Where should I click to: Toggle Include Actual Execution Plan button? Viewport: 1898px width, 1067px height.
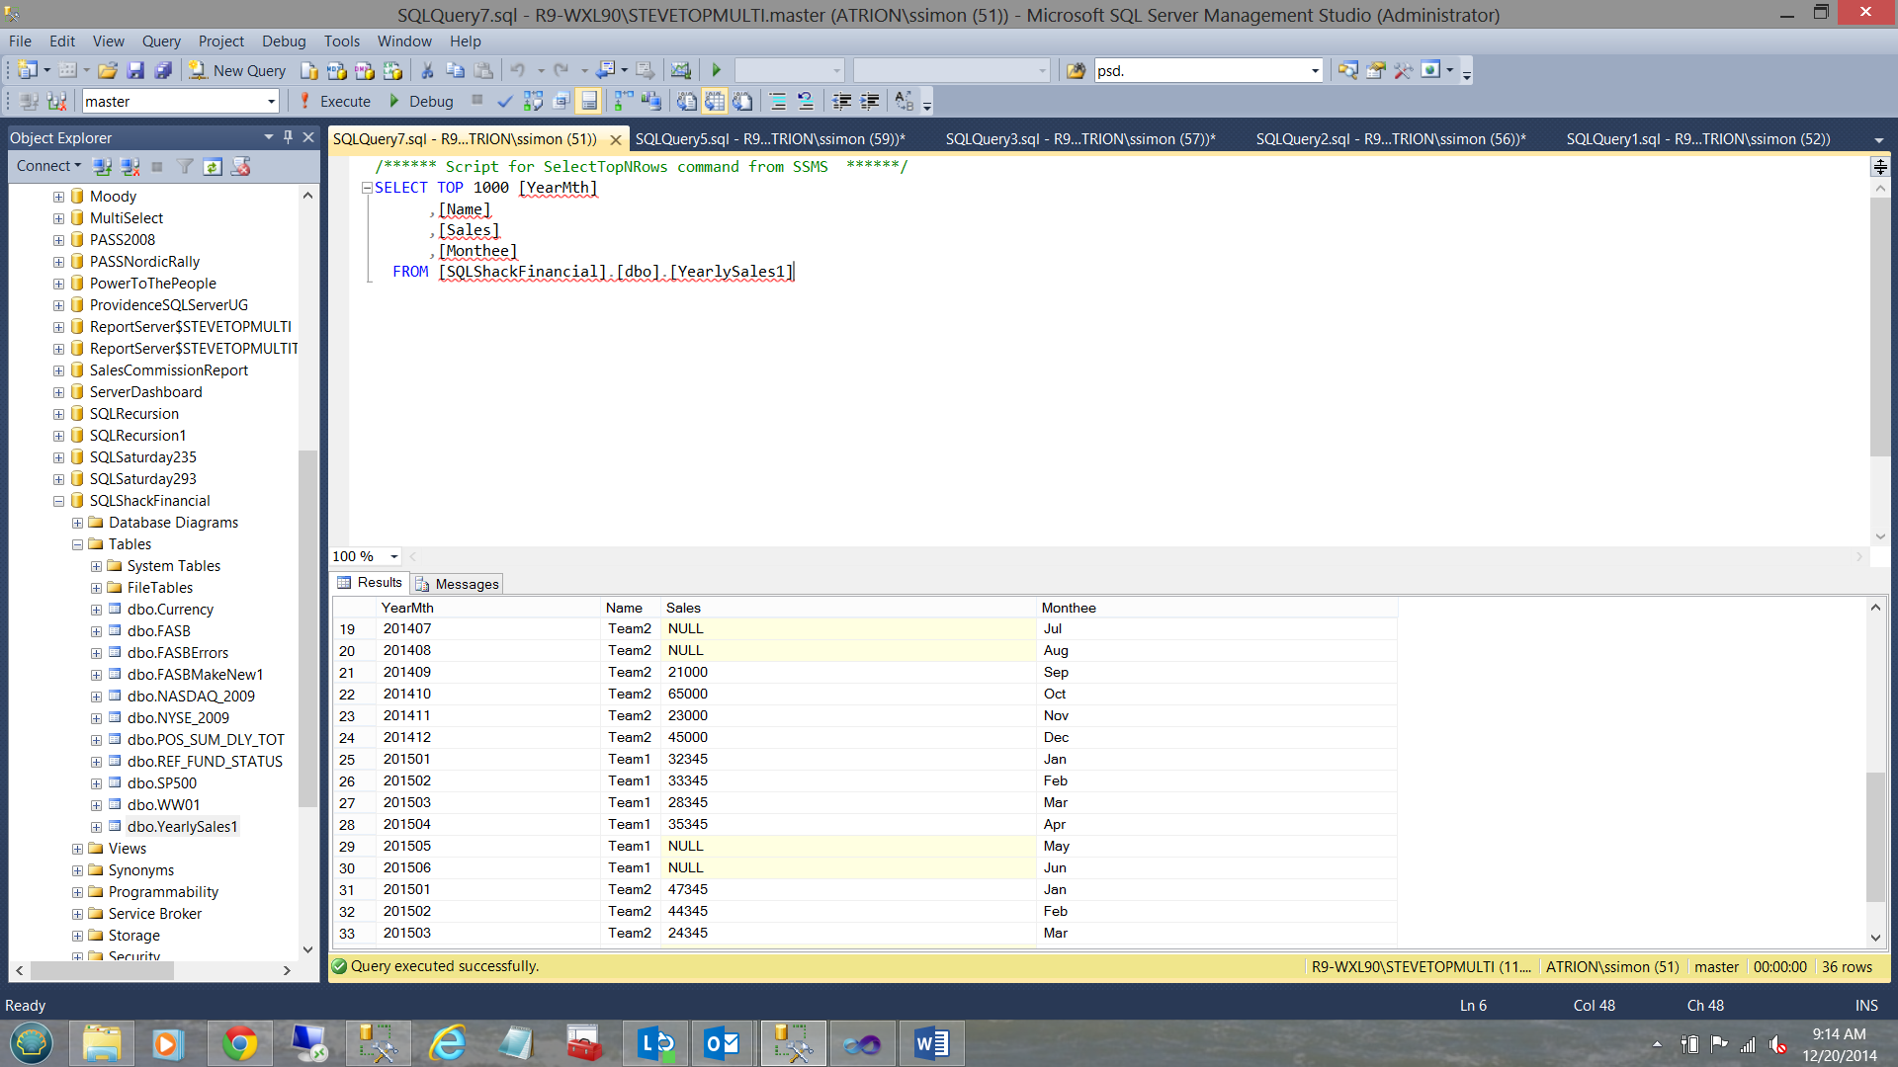point(623,101)
